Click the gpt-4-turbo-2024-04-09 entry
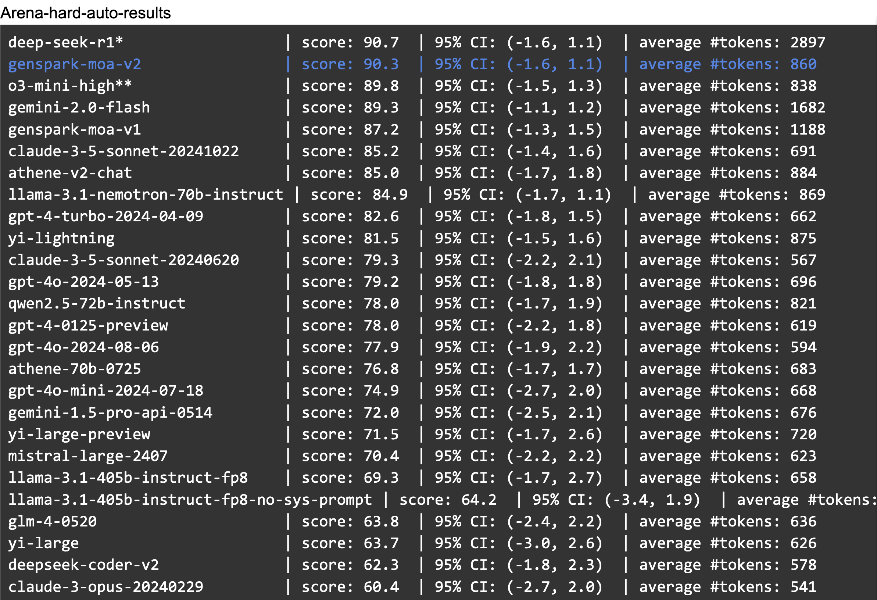877x600 pixels. pos(105,216)
